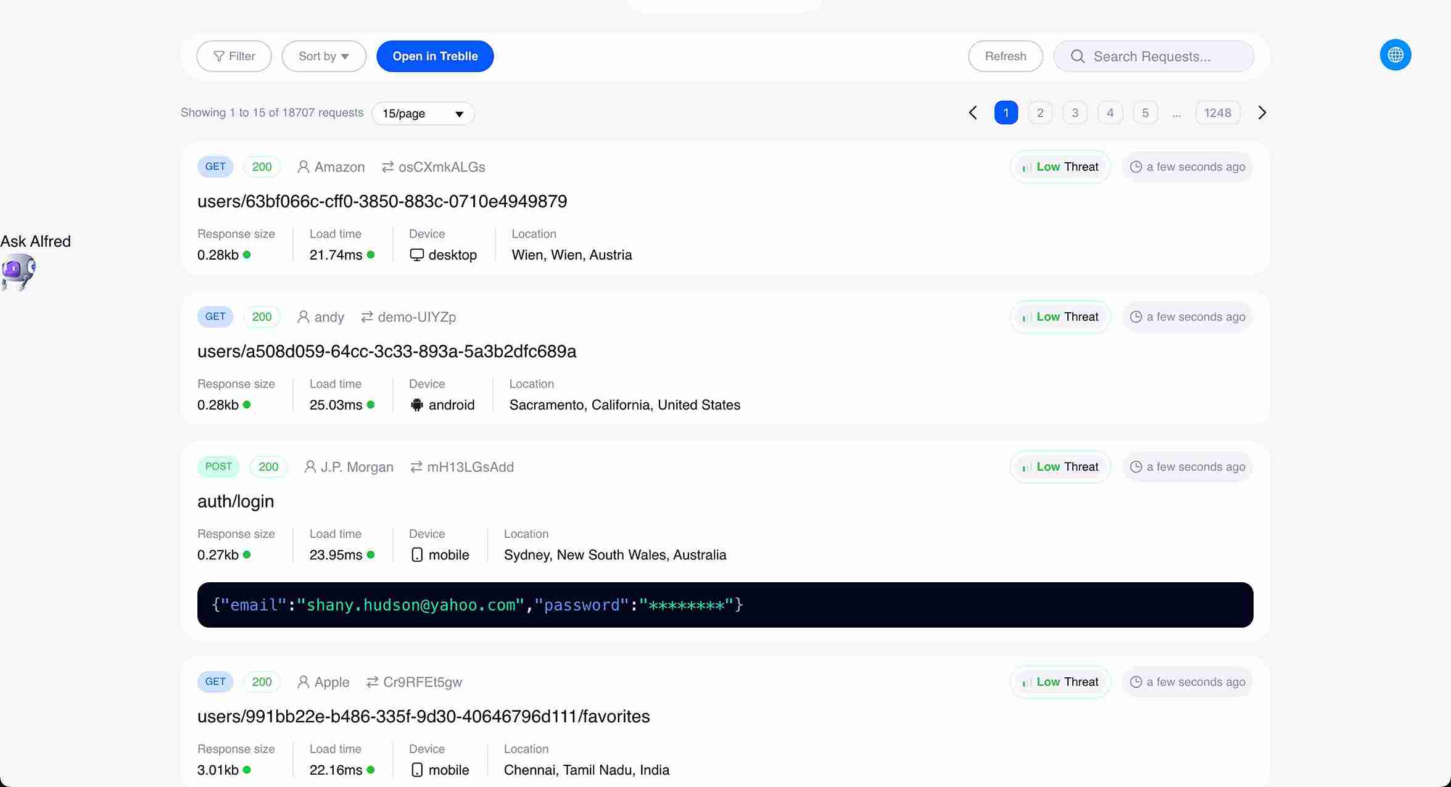Click the magnifier icon in search bar
Image resolution: width=1451 pixels, height=787 pixels.
pos(1078,56)
